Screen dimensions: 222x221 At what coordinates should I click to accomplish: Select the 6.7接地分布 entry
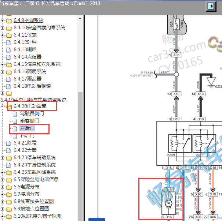tap(26, 194)
